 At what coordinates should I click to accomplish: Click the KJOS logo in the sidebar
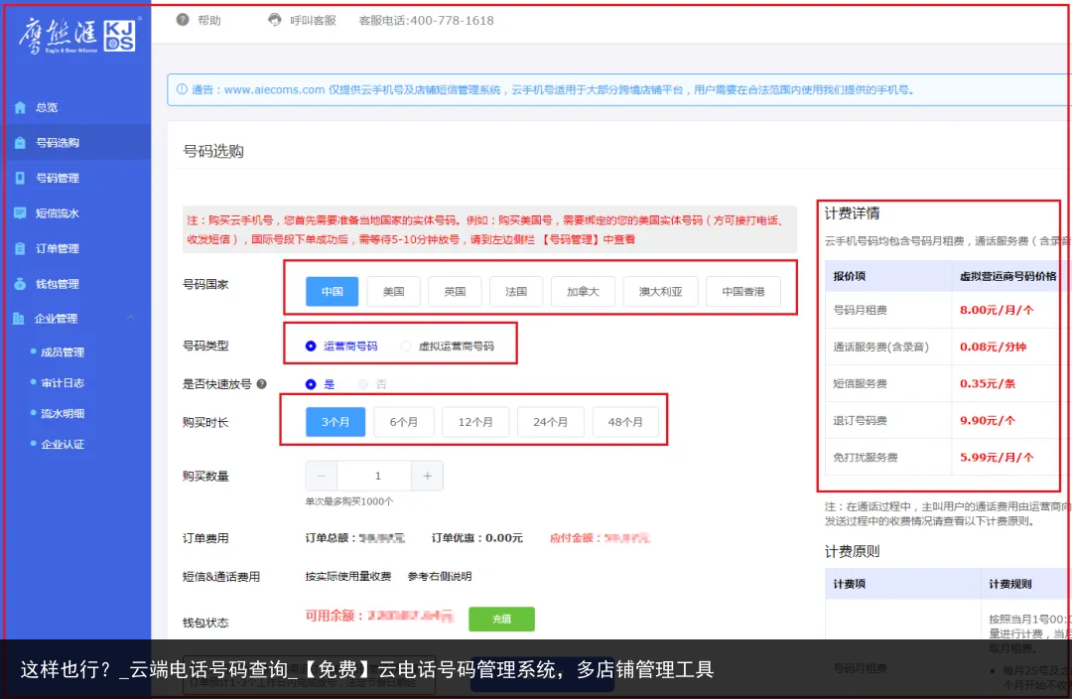click(120, 36)
